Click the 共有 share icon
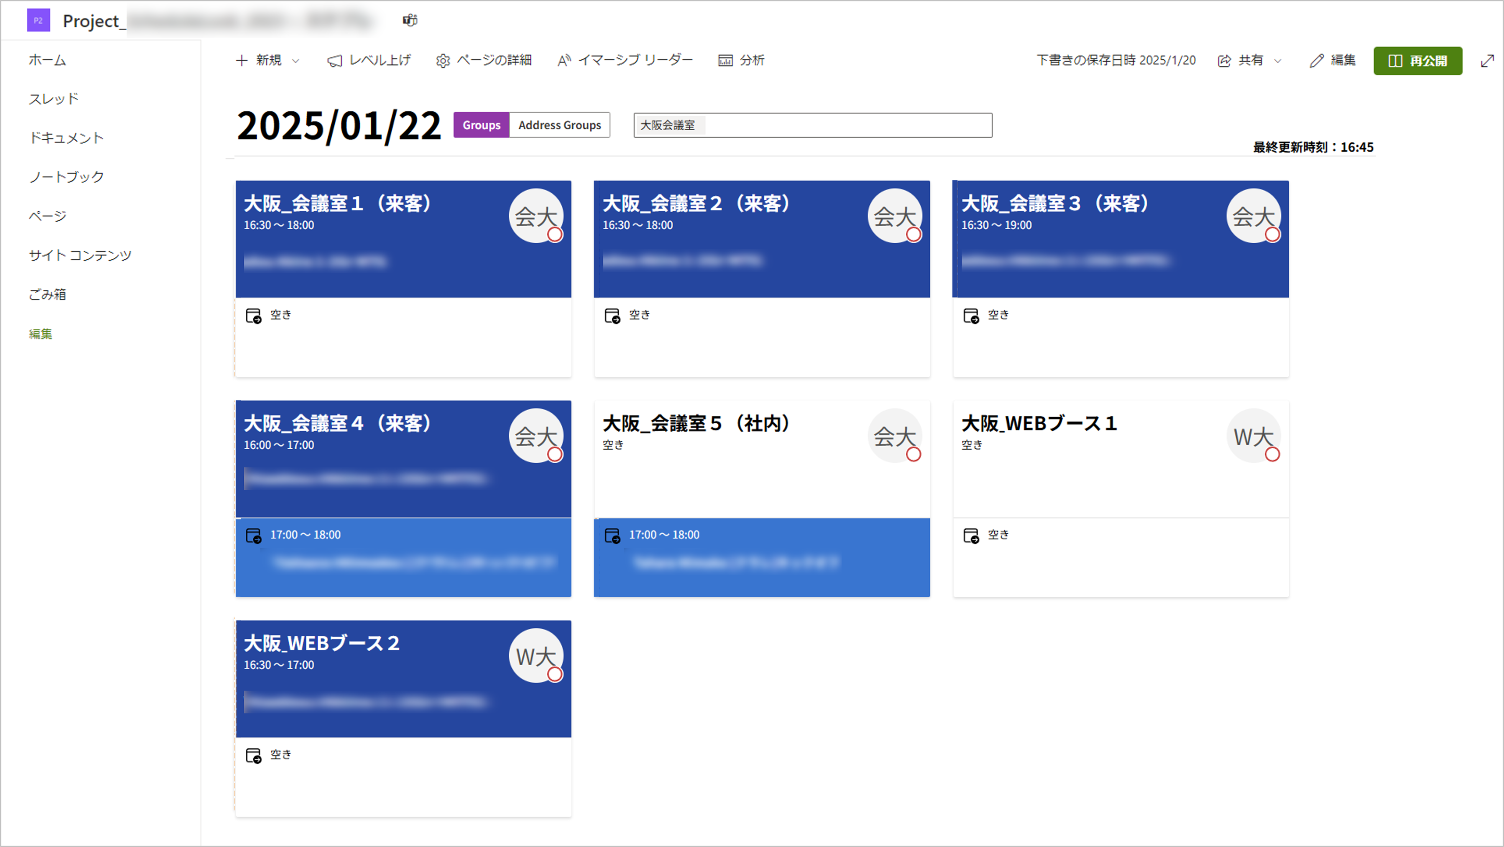Viewport: 1504px width, 847px height. click(x=1224, y=61)
